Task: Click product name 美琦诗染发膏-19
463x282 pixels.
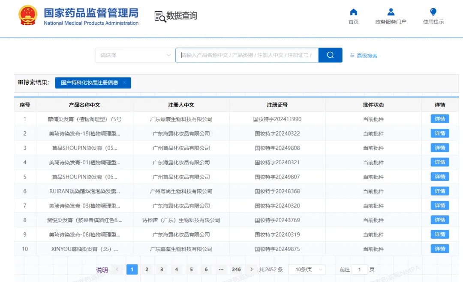Action: point(84,134)
